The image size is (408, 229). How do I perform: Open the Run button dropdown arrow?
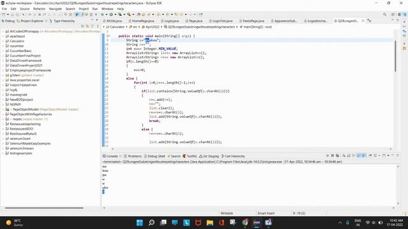(x=115, y=15)
